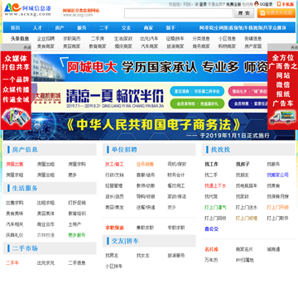Click the 阿城信息港 site logo
The width and height of the screenshot is (298, 298).
27,10
